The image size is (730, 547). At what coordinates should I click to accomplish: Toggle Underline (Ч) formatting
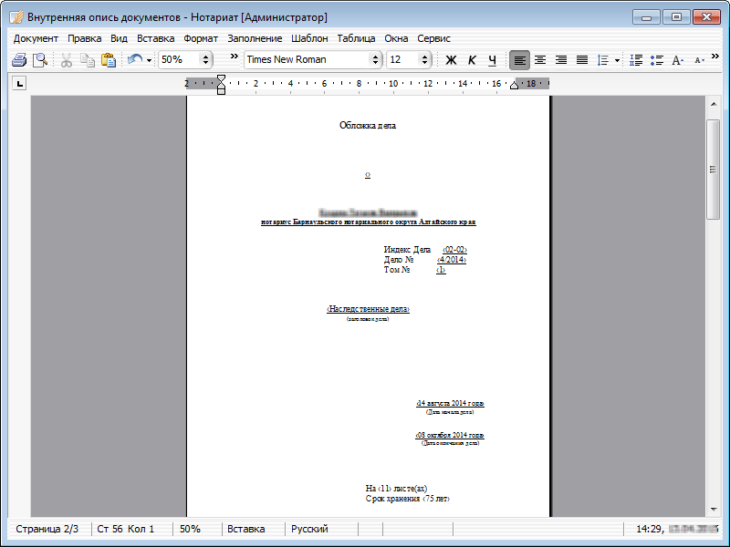tap(493, 60)
